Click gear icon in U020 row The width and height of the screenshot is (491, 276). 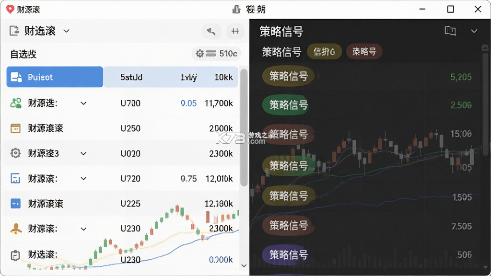tap(15, 153)
